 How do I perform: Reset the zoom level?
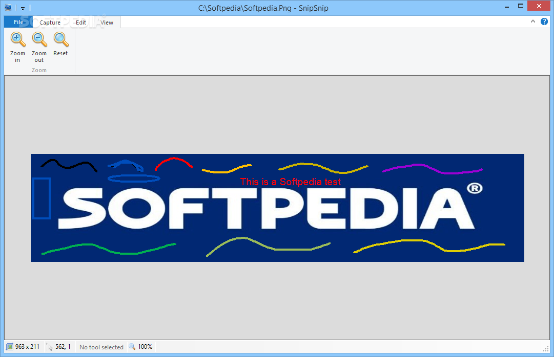click(x=60, y=44)
